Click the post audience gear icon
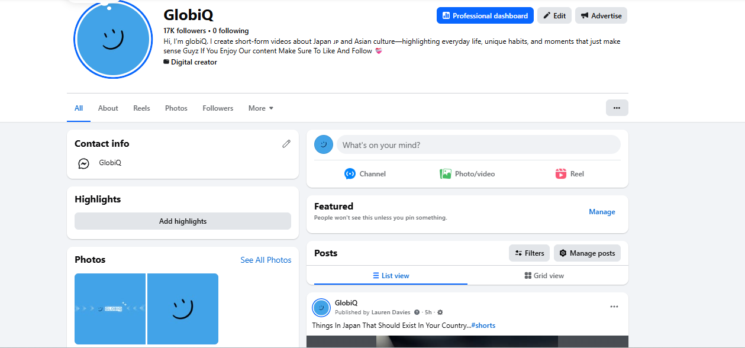This screenshot has width=745, height=348. (440, 312)
